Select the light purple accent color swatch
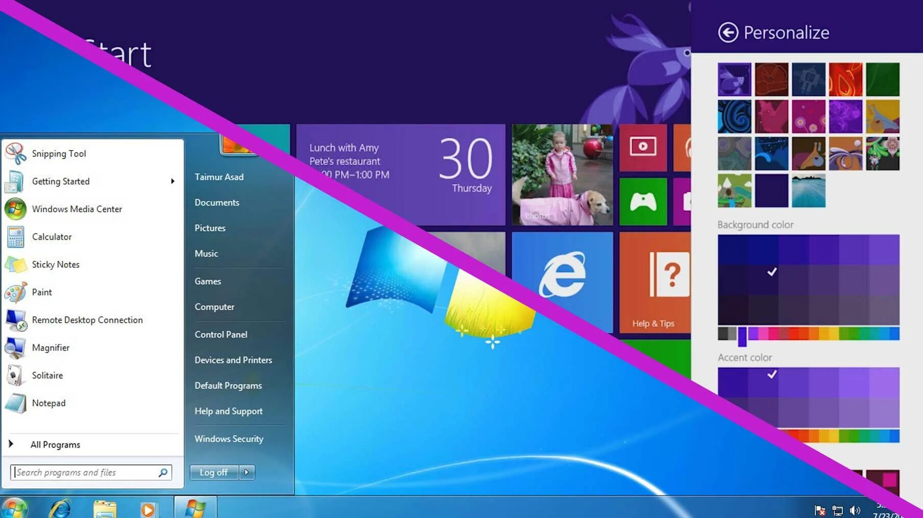This screenshot has width=923, height=518. (x=884, y=382)
